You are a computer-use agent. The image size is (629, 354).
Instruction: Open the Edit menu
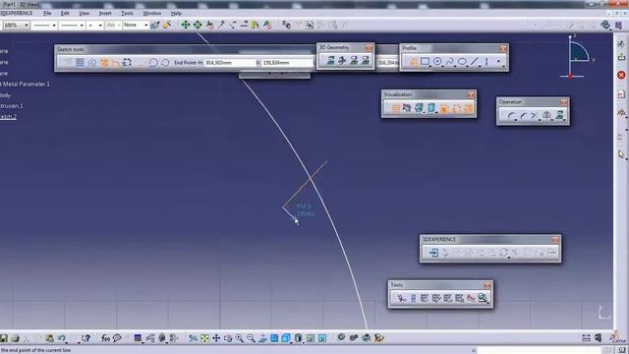tap(65, 13)
